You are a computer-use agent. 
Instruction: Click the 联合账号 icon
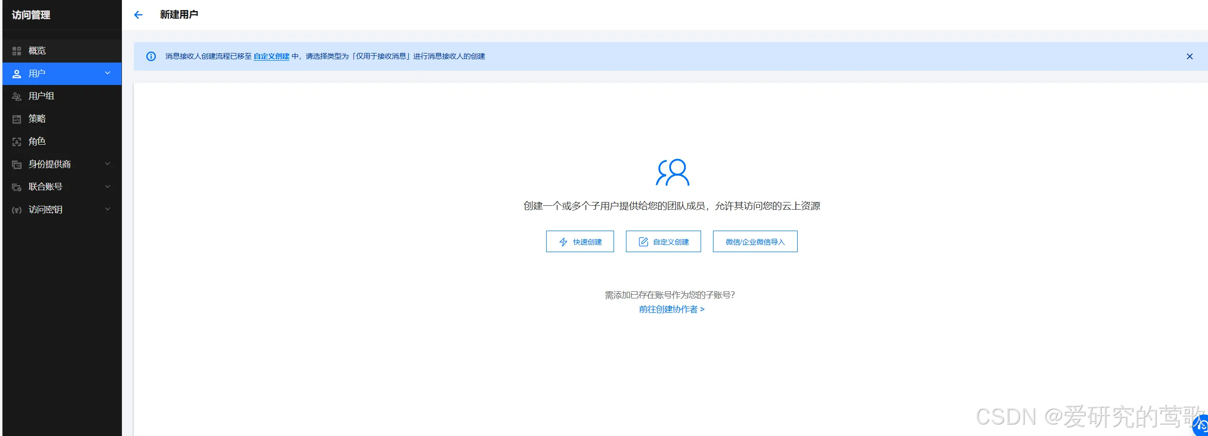pos(17,187)
